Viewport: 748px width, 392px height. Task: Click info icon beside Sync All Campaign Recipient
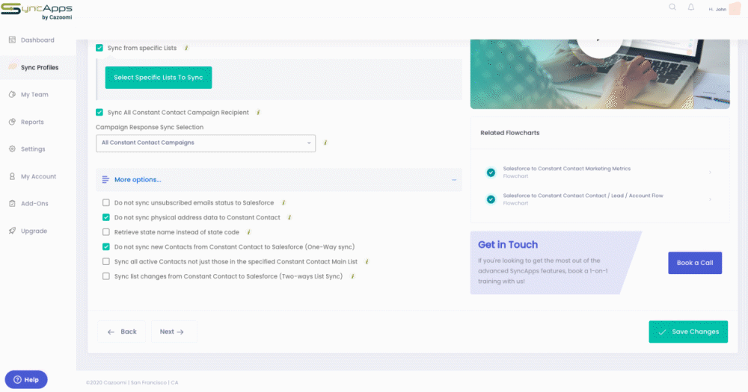coord(258,113)
